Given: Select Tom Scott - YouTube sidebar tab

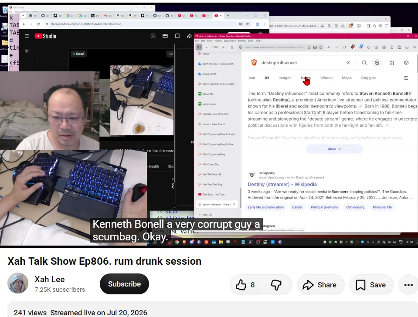Looking at the screenshot, I should (217, 195).
